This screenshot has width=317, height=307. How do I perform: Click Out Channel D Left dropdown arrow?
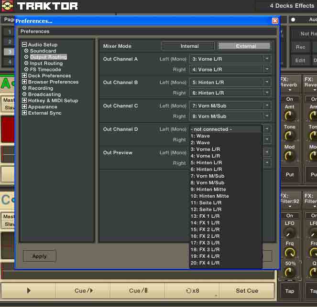coord(267,129)
